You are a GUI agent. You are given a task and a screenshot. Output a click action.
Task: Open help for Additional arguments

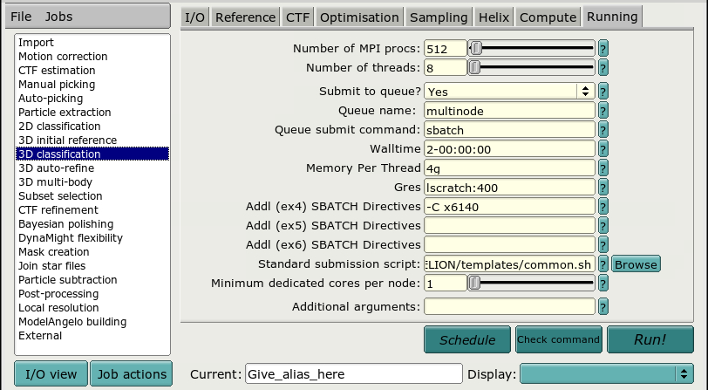[x=602, y=307]
